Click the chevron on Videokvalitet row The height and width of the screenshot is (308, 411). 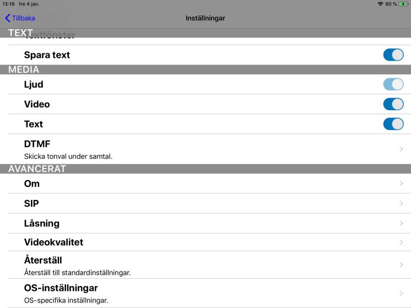click(401, 242)
